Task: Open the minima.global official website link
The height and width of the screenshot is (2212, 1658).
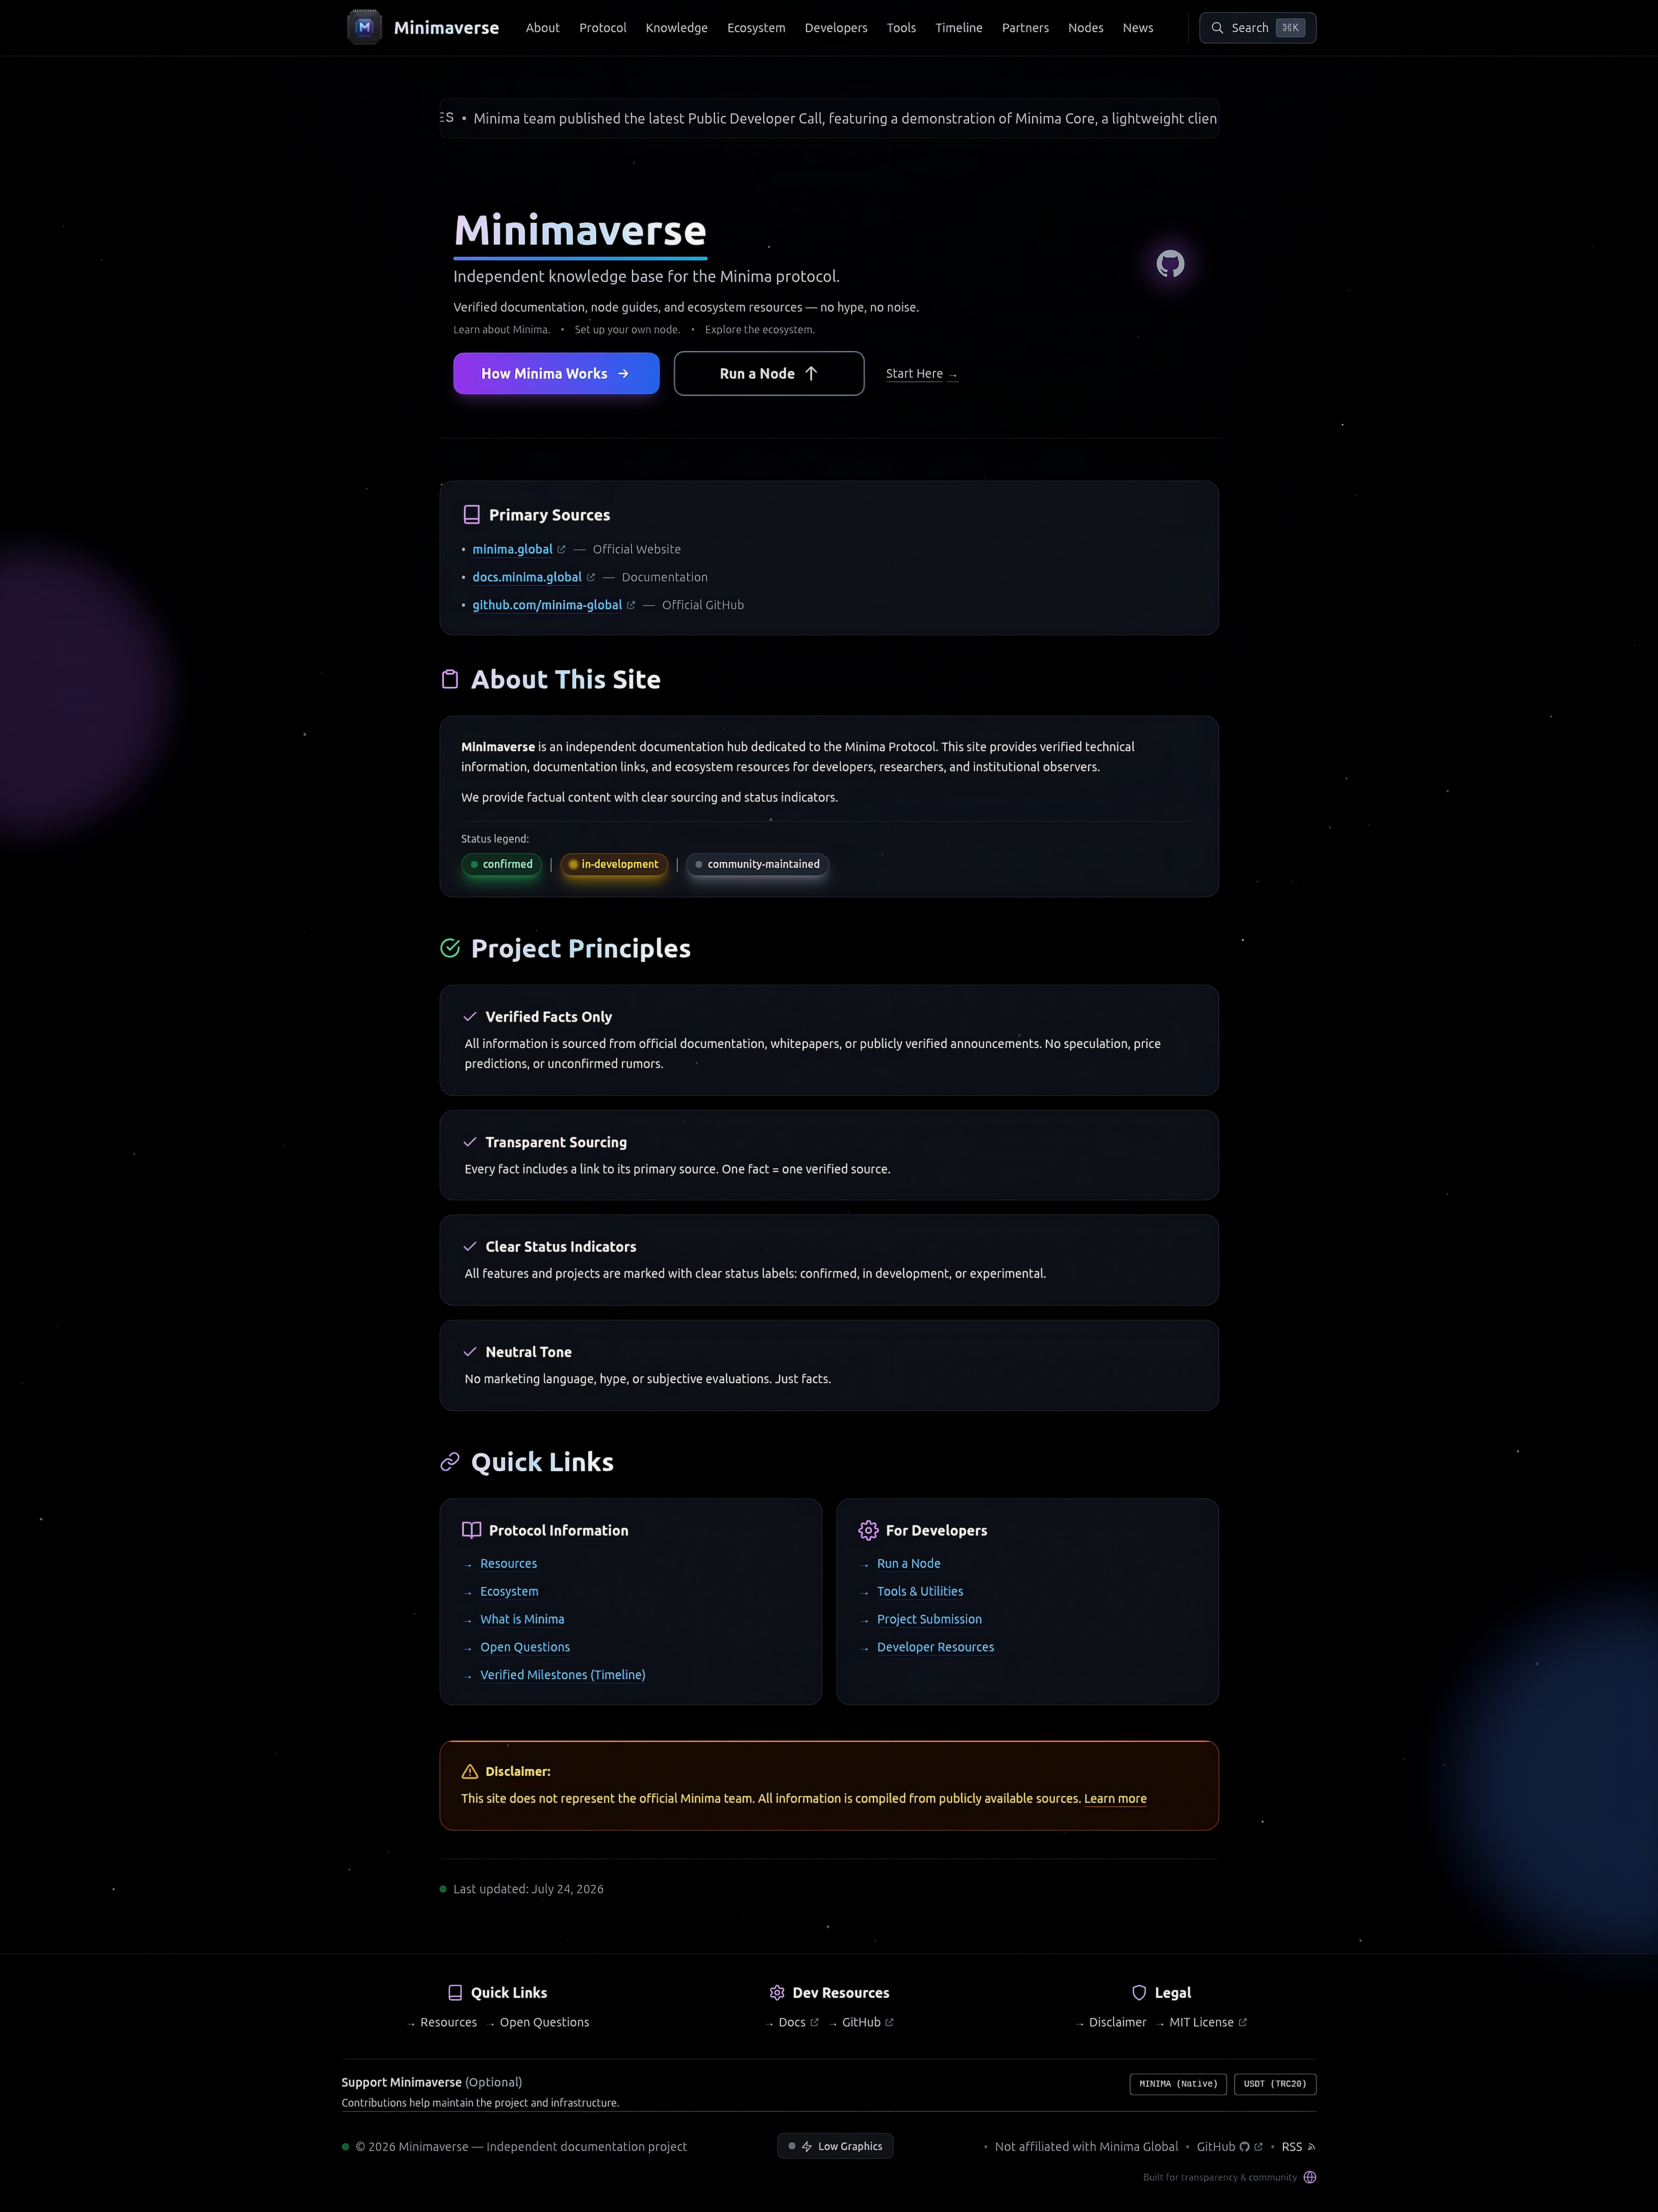Action: pyautogui.click(x=512, y=549)
